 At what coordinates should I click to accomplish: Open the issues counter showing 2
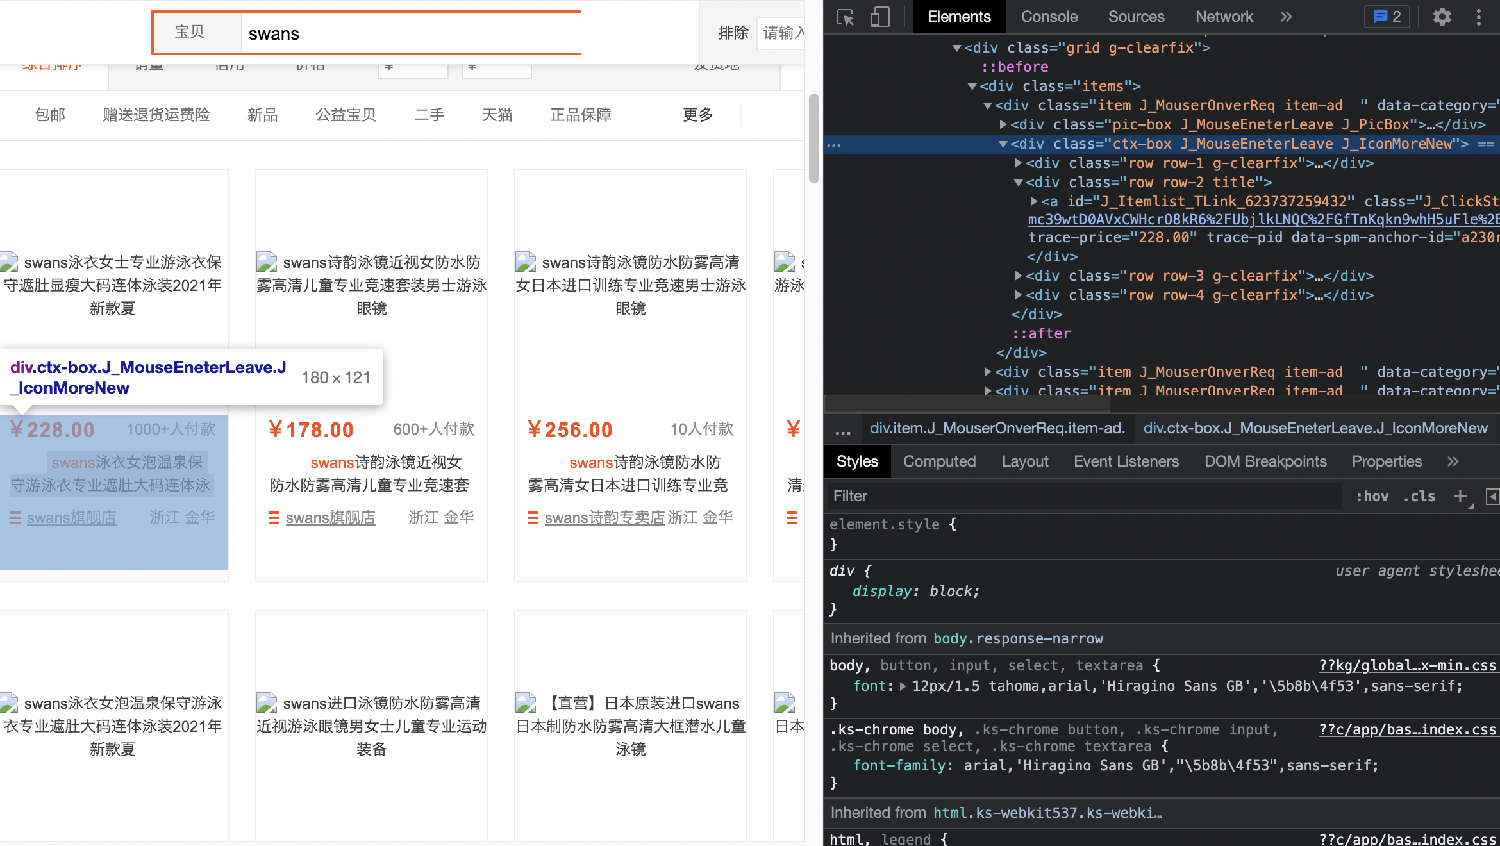[x=1387, y=17]
